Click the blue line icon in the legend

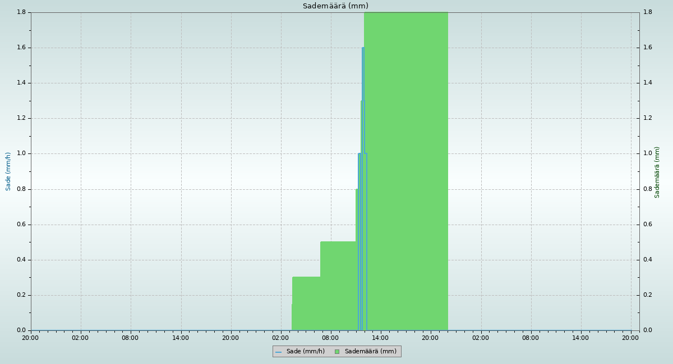(278, 352)
